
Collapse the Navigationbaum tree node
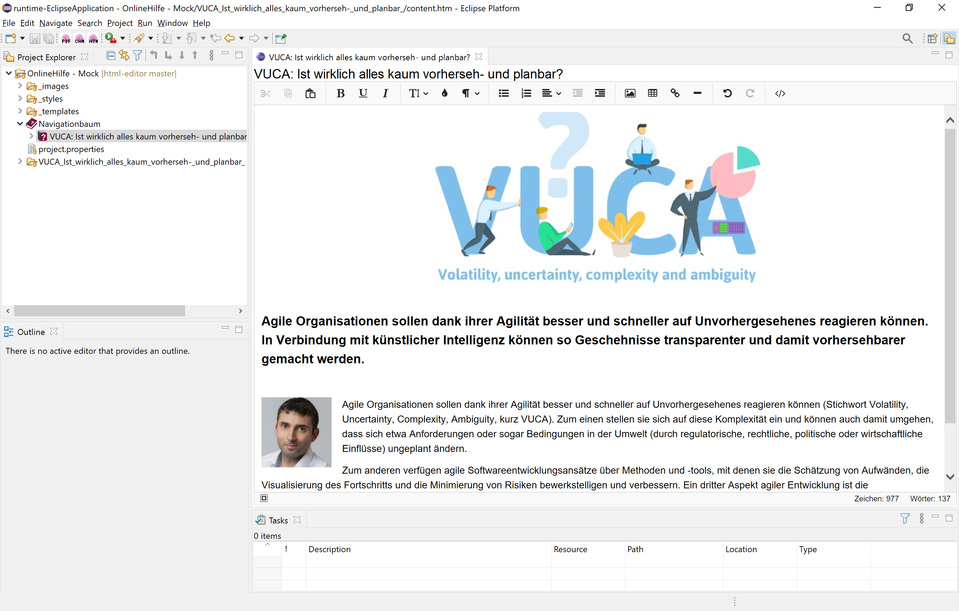[x=20, y=124]
